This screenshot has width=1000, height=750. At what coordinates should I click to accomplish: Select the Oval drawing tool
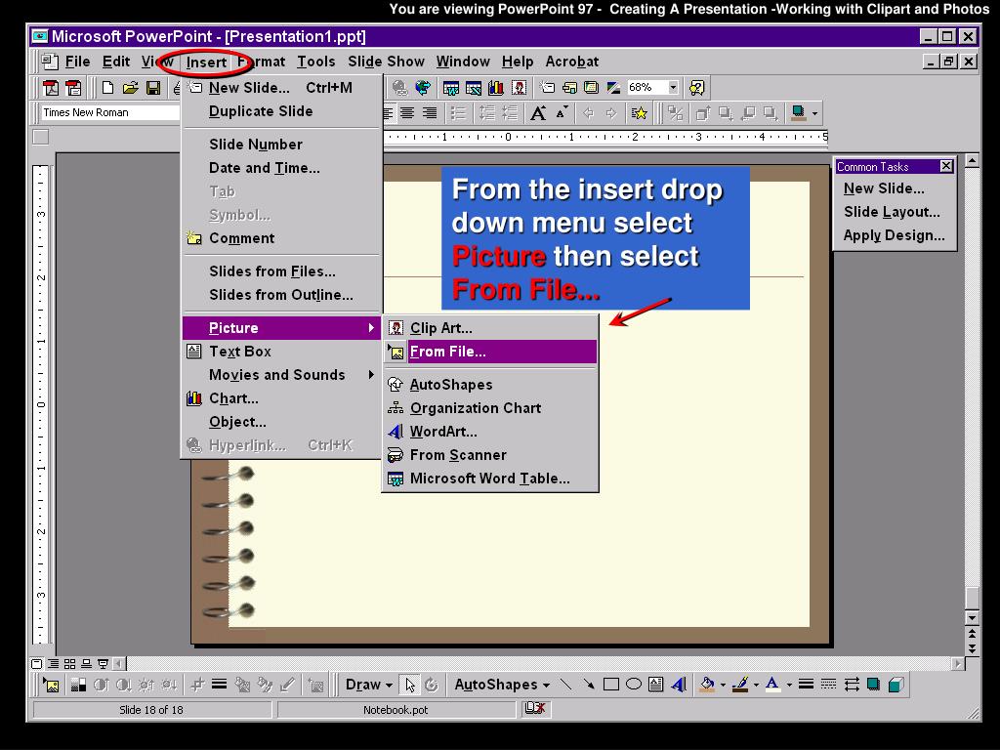[x=633, y=685]
